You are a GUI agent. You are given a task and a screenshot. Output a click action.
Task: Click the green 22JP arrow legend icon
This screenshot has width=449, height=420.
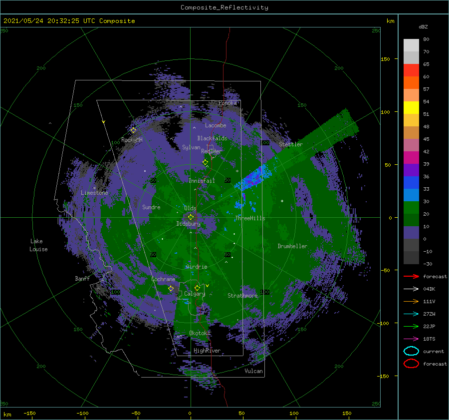point(411,326)
